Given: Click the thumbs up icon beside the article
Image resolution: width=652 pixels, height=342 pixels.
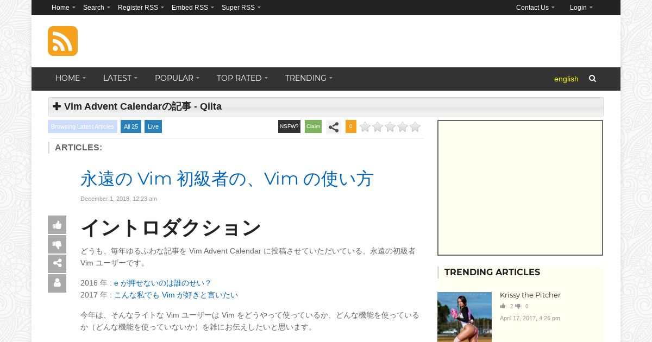Looking at the screenshot, I should tap(57, 225).
